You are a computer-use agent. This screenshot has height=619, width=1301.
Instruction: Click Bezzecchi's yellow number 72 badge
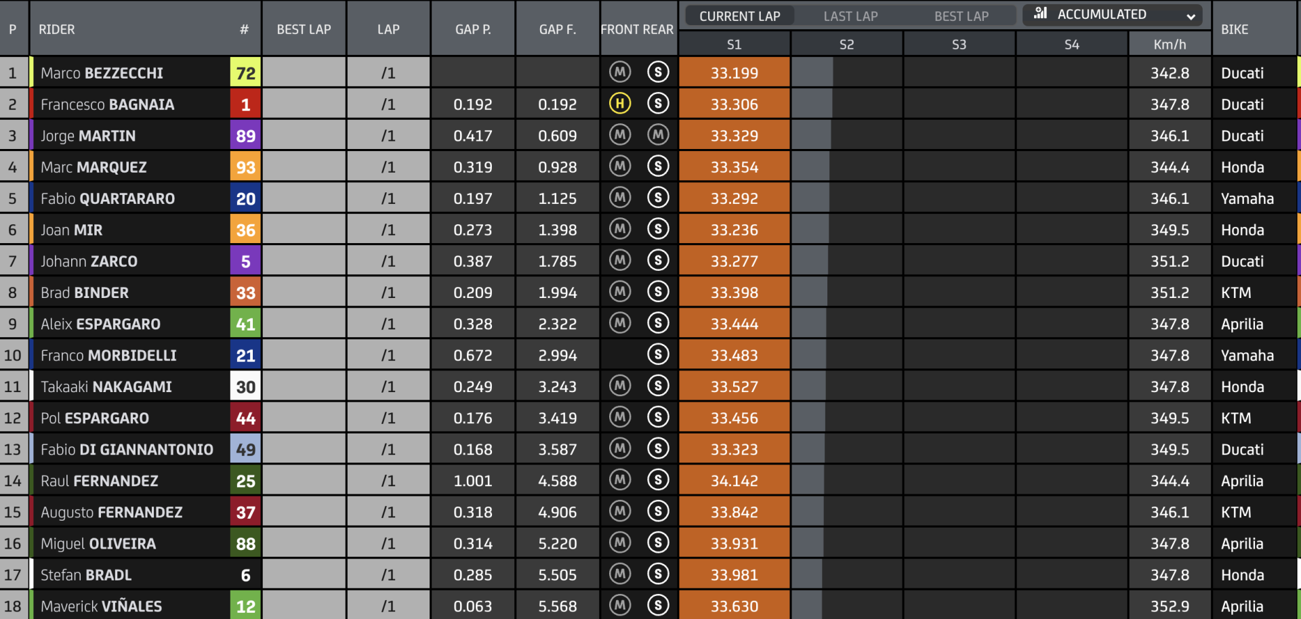point(245,72)
